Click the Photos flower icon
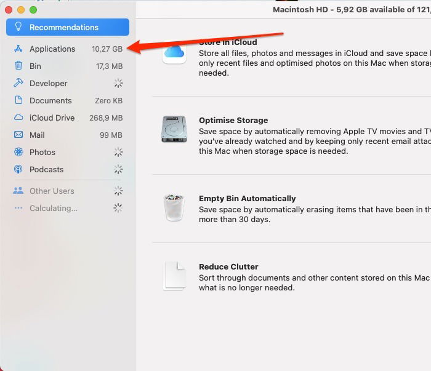Screen dimensions: 431x371 (18, 152)
